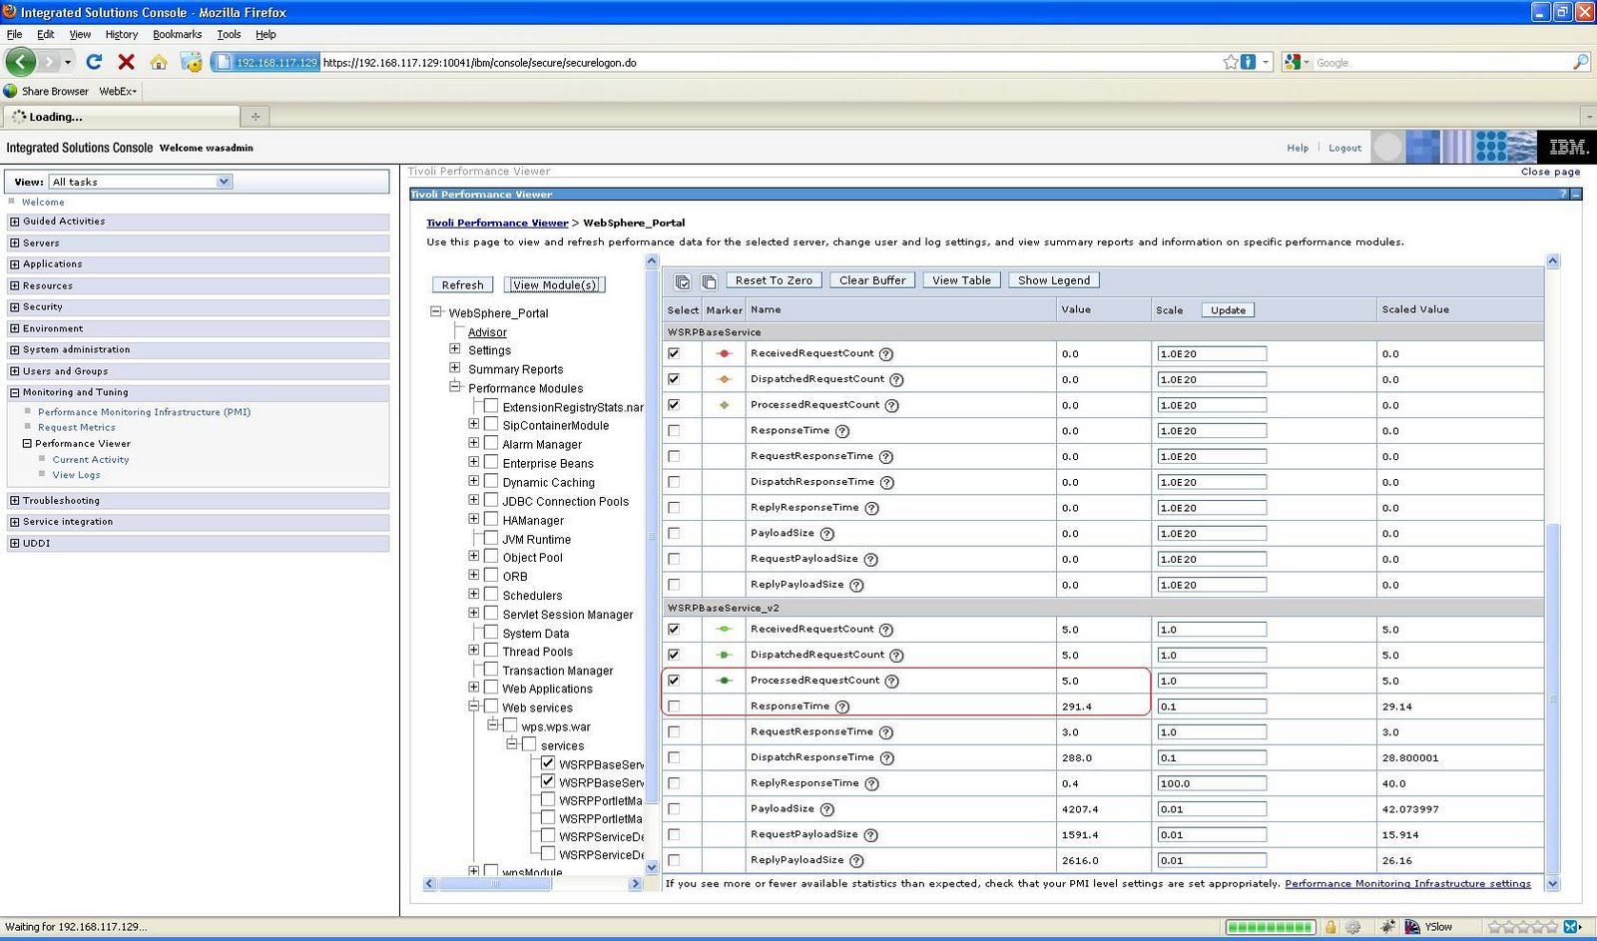This screenshot has height=941, width=1597.
Task: Click the portlet help question mark in Tivoli header
Action: tap(1563, 194)
